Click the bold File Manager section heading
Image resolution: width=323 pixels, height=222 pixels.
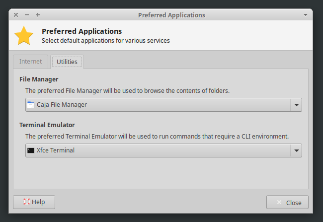pyautogui.click(x=39, y=79)
